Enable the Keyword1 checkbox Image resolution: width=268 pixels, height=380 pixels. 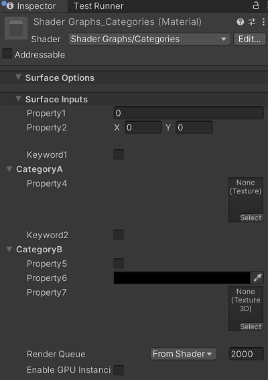119,155
